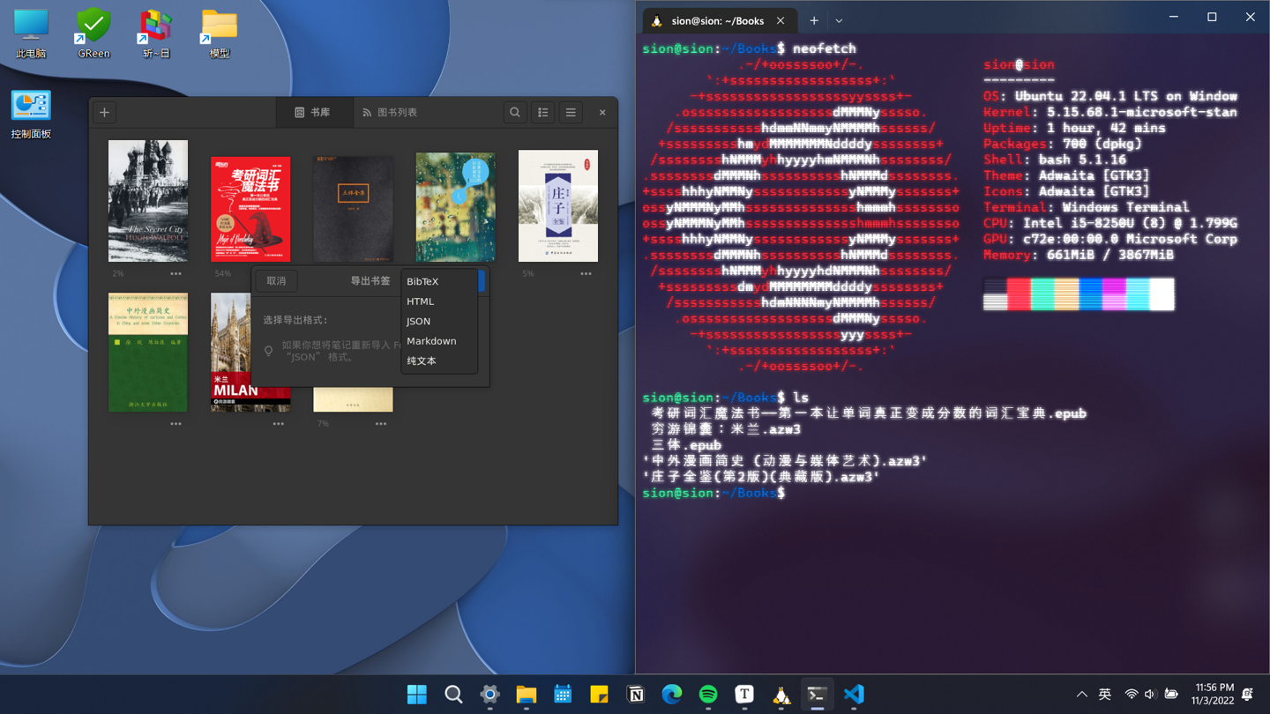Mute system volume from the tray

point(1151,695)
